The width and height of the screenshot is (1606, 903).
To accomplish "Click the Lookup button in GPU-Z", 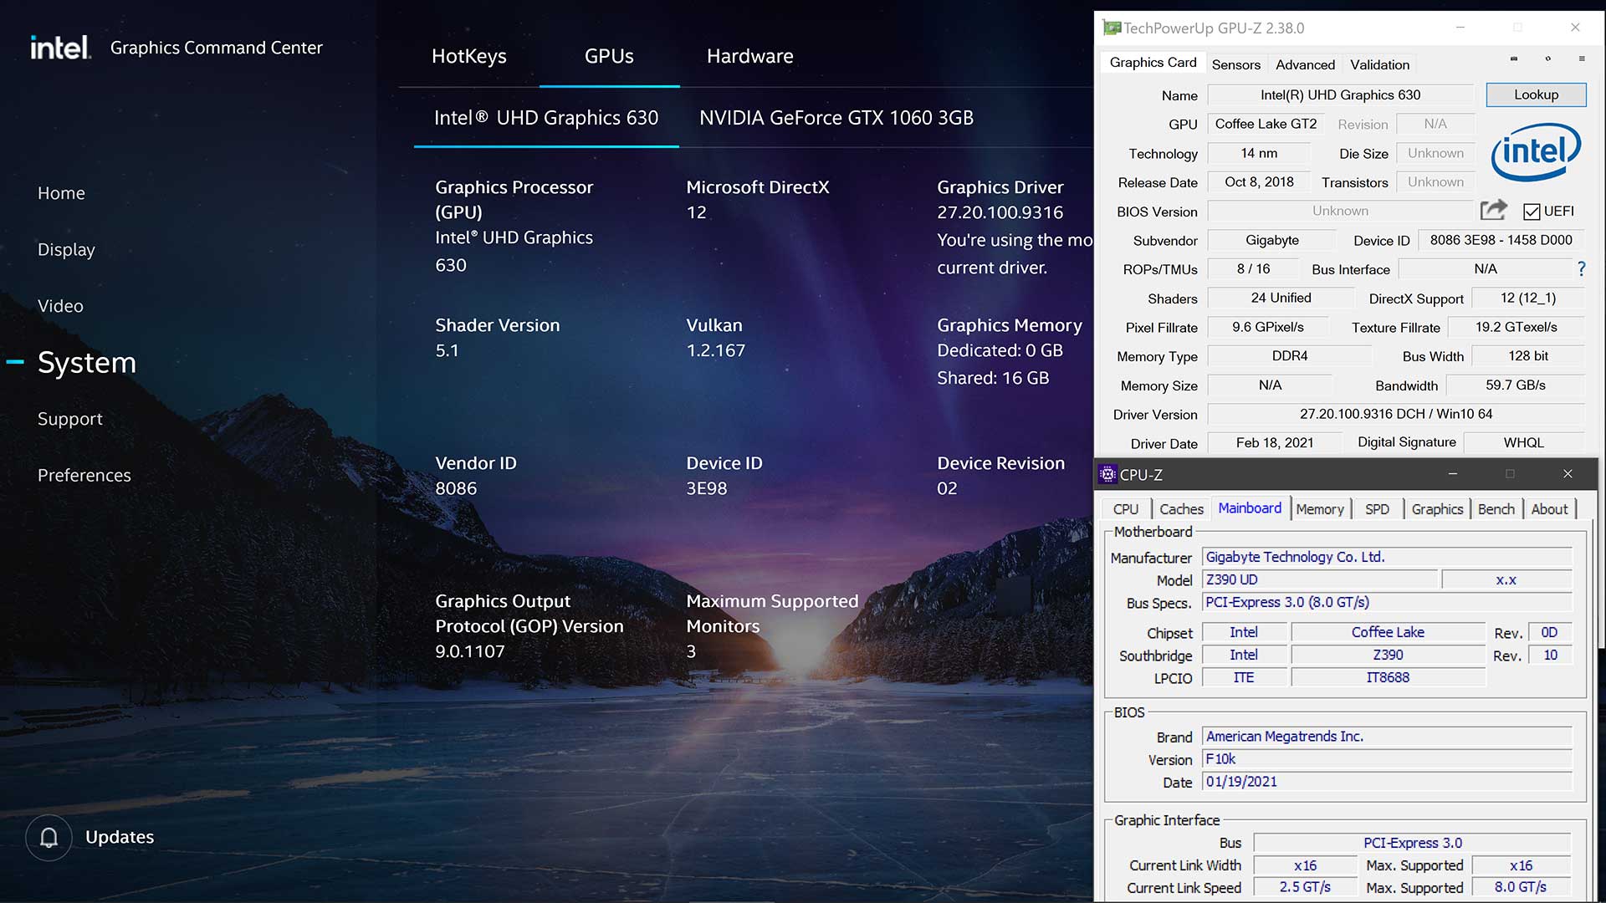I will click(x=1536, y=94).
